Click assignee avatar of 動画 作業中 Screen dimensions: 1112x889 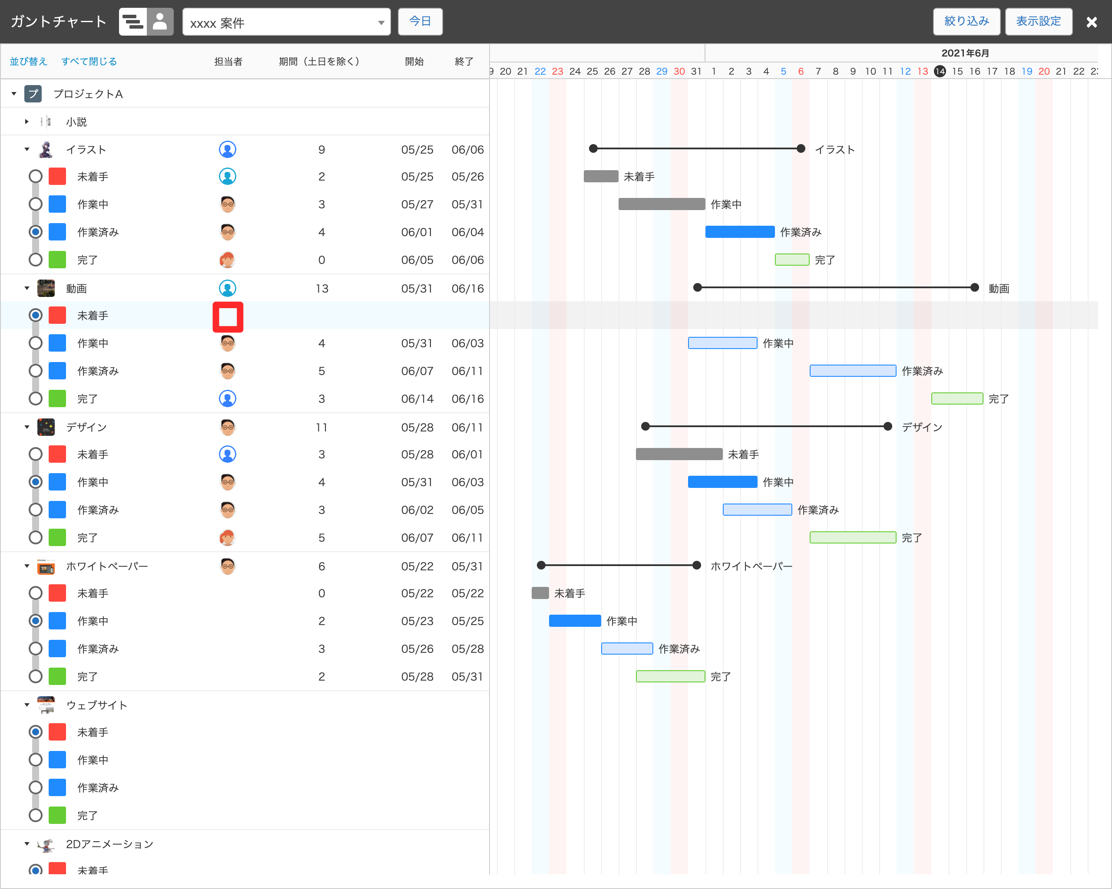(228, 343)
